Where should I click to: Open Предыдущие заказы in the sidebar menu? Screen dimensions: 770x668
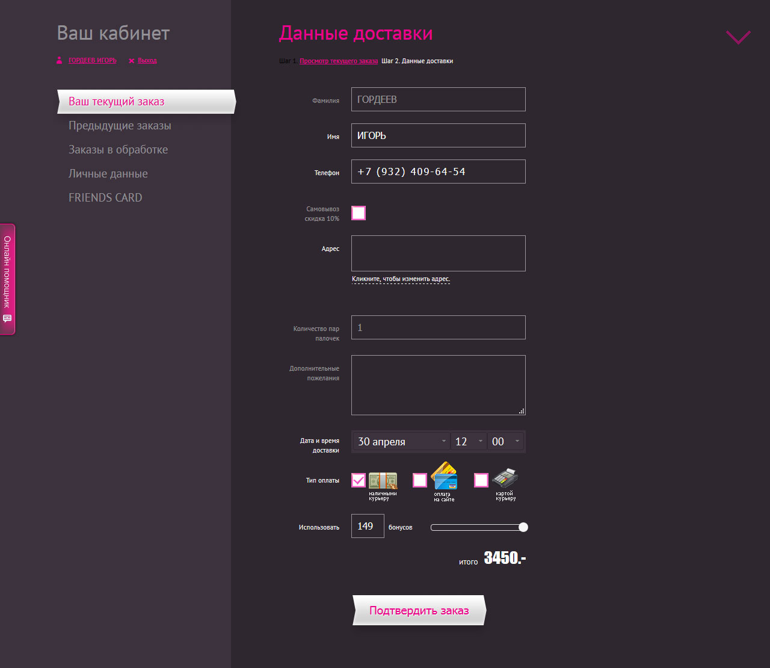120,126
